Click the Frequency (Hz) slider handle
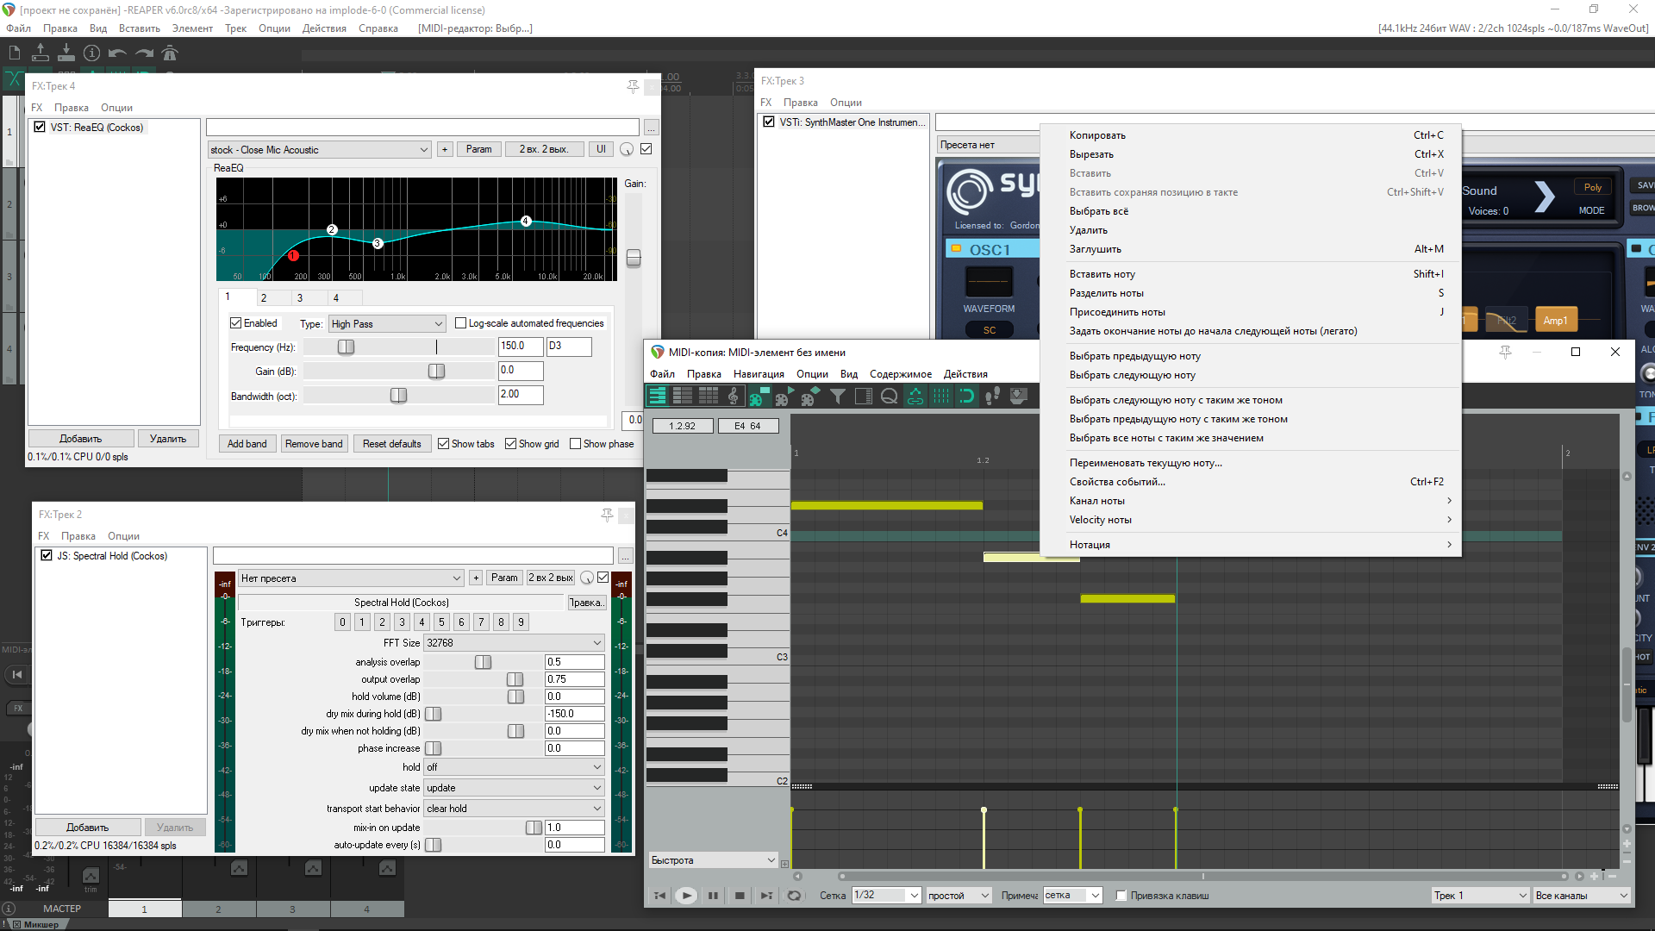 pos(346,347)
